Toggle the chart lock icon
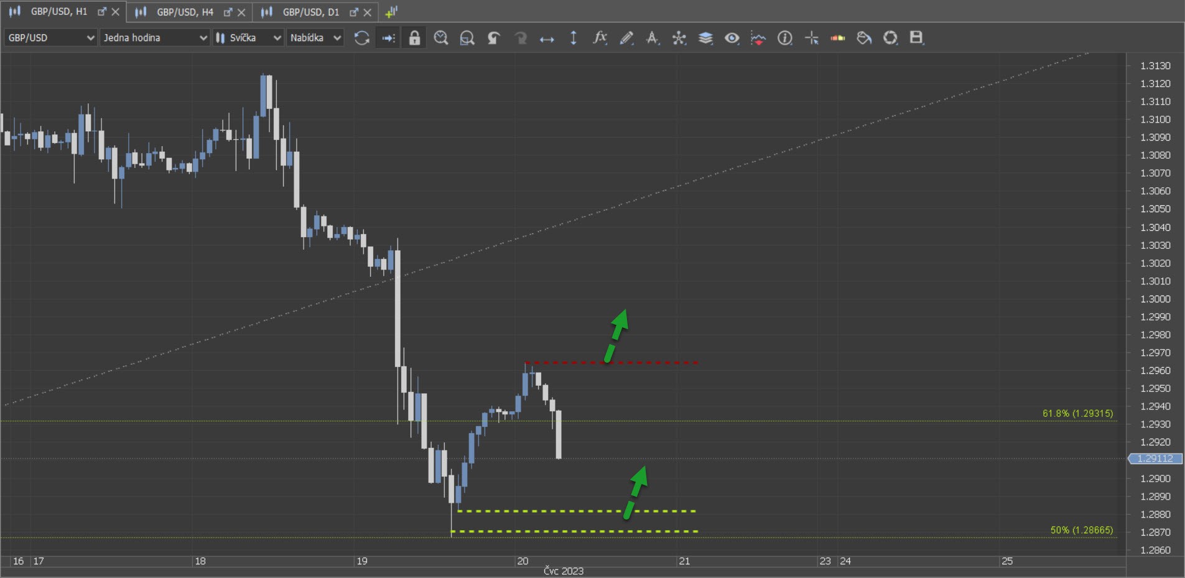The width and height of the screenshot is (1185, 578). (414, 38)
